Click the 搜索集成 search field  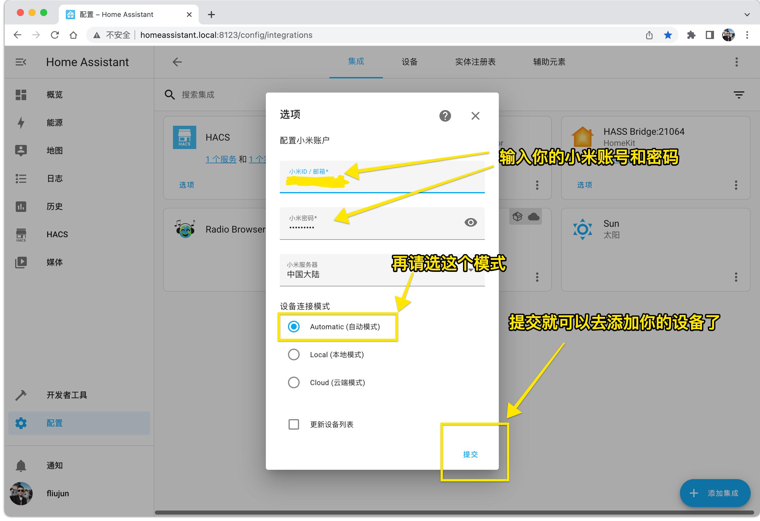tap(199, 95)
